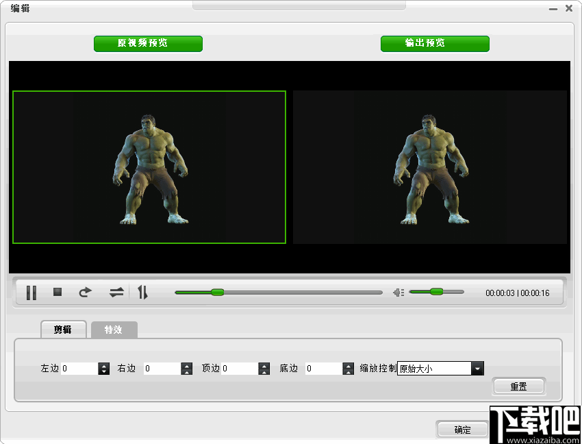The height and width of the screenshot is (444, 582).
Task: Mute audio via the speaker icon
Action: pos(398,292)
